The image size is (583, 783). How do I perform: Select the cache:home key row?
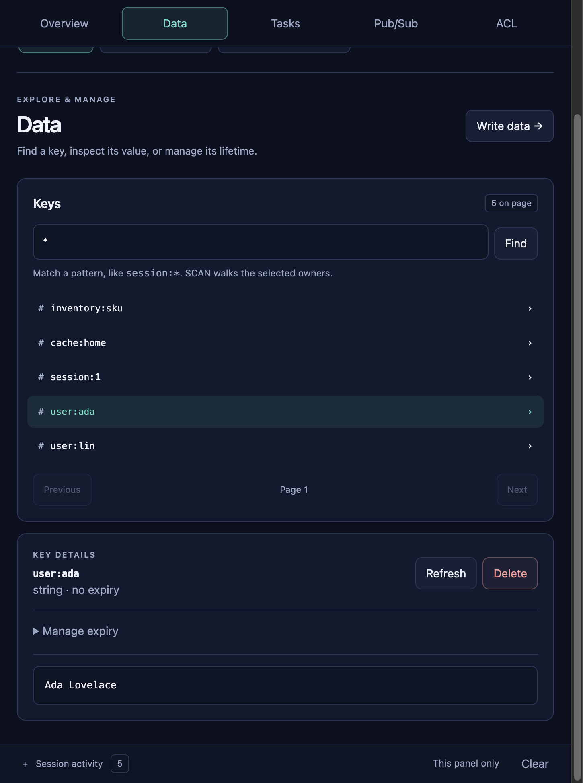point(285,343)
